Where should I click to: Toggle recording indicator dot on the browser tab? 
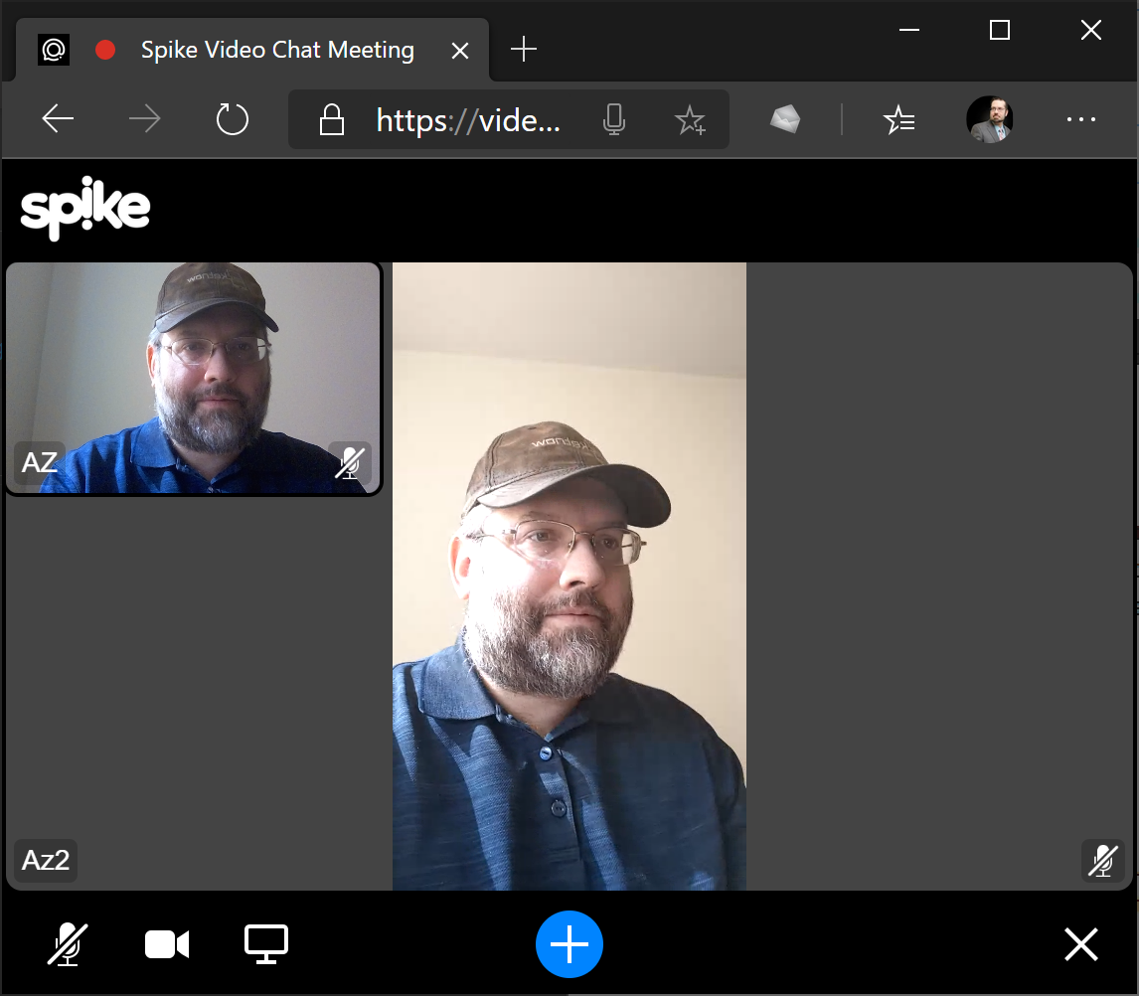pos(105,49)
